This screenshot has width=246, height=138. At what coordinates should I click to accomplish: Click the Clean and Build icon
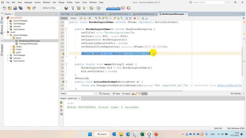[x=78, y=8]
